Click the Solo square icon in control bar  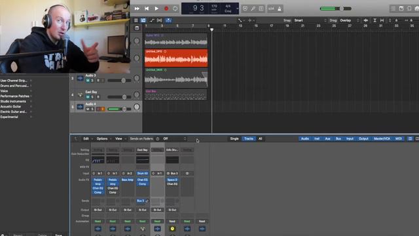pyautogui.click(x=261, y=9)
